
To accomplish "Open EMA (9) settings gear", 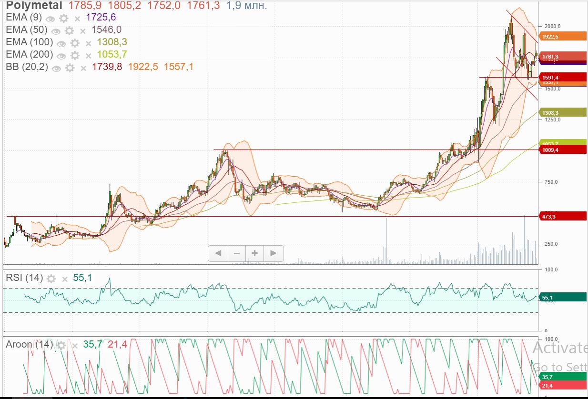I will point(63,18).
